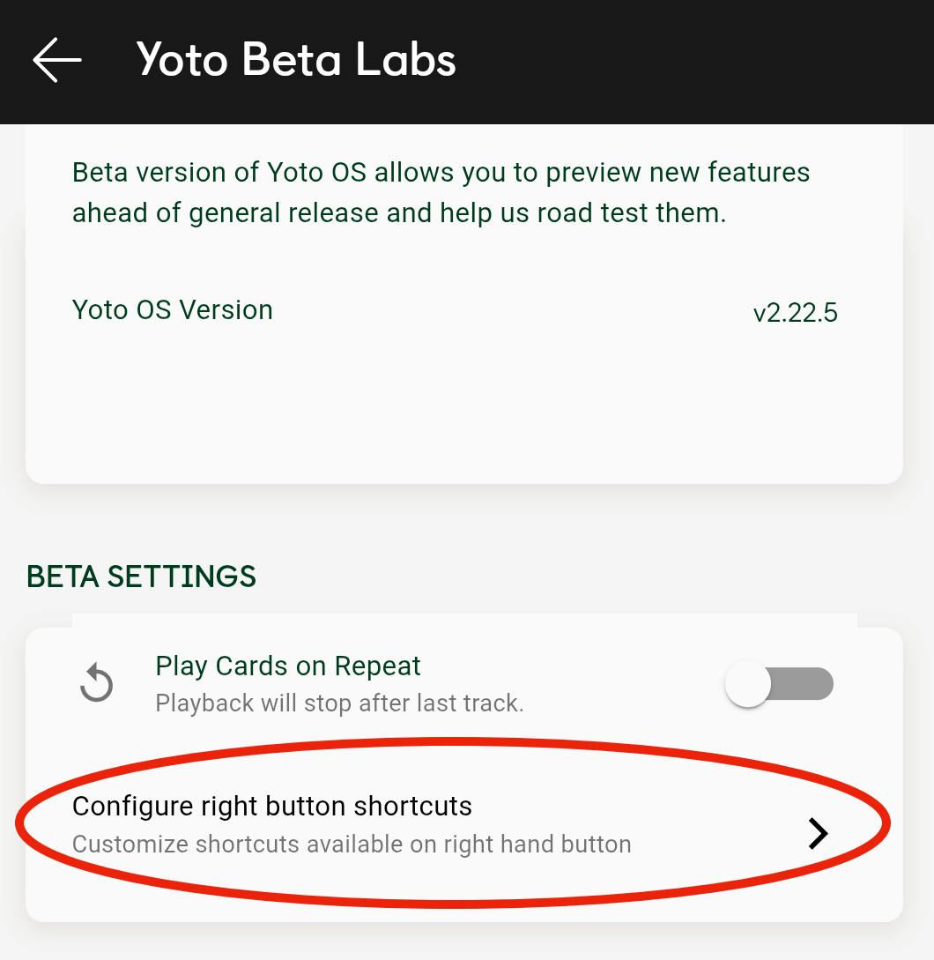This screenshot has width=934, height=960.
Task: Click the BETA SETTINGS section heading
Action: pos(141,577)
